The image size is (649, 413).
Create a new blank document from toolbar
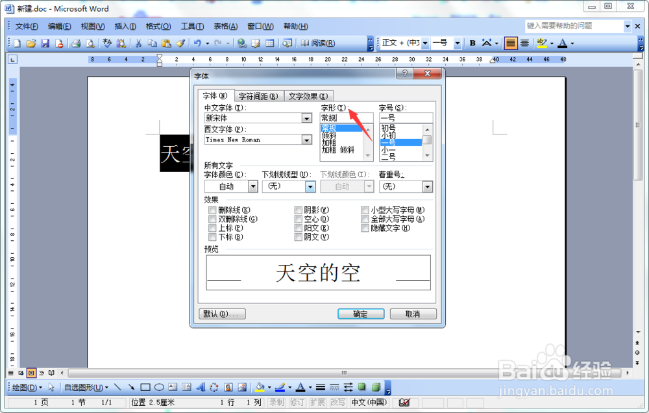click(18, 43)
